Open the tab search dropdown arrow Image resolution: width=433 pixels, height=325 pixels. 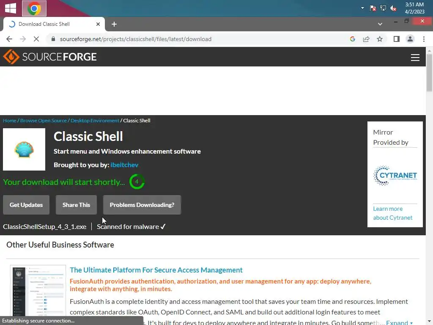[x=380, y=24]
